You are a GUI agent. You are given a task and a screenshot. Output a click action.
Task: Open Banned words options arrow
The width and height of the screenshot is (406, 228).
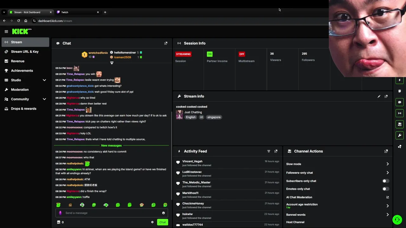(387, 215)
